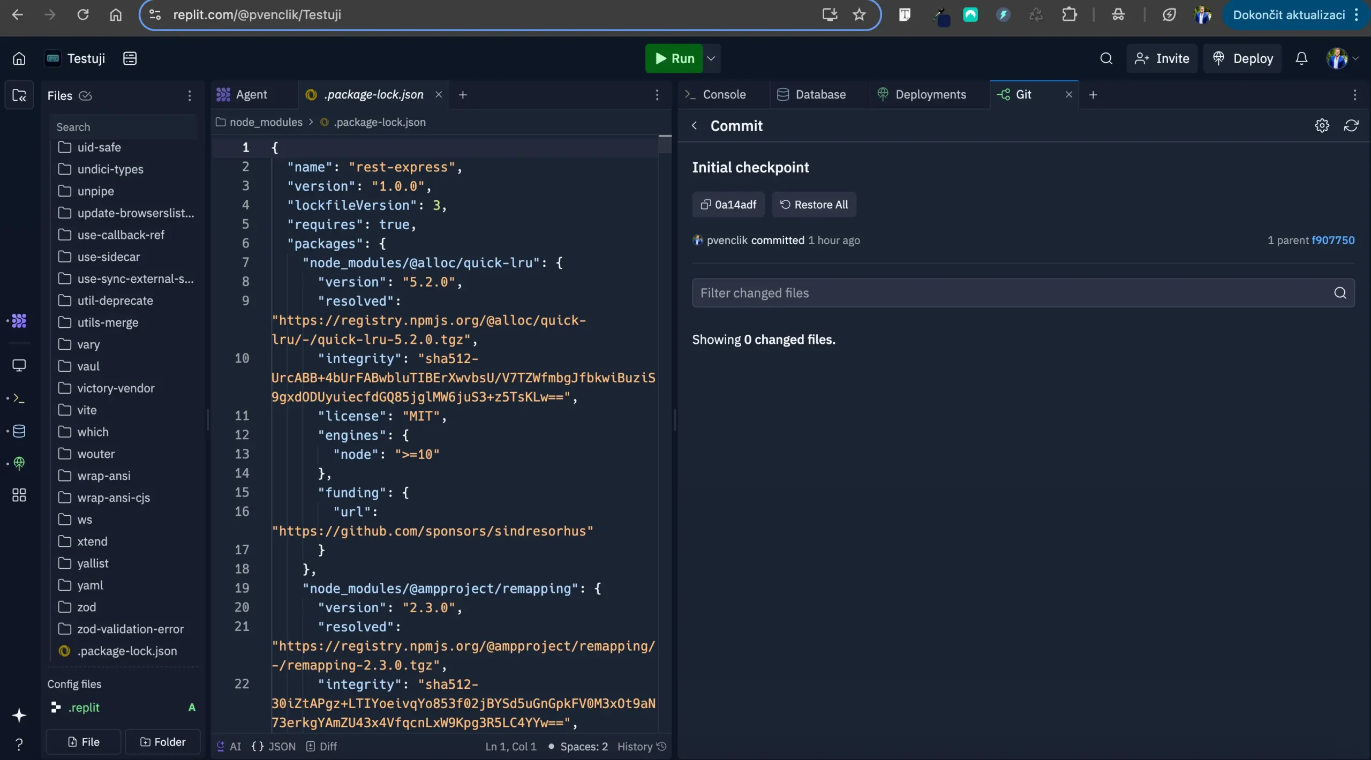Click the AI assistant sparkle icon
This screenshot has height=760, width=1371.
[x=19, y=715]
